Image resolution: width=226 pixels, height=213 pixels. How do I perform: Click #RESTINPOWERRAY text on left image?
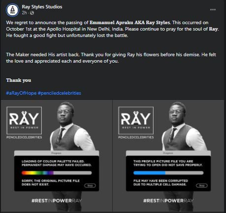point(57,201)
